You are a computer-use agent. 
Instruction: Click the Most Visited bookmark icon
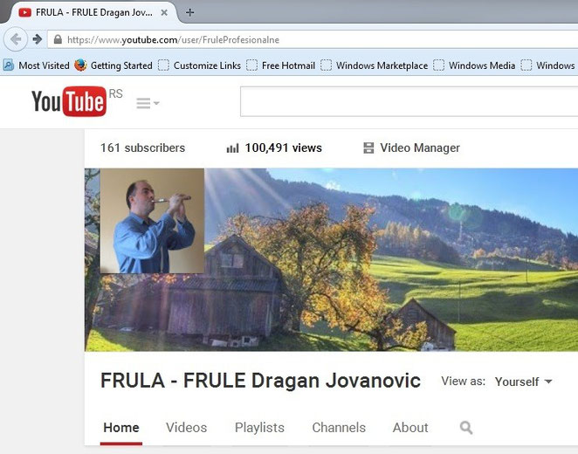(x=9, y=65)
